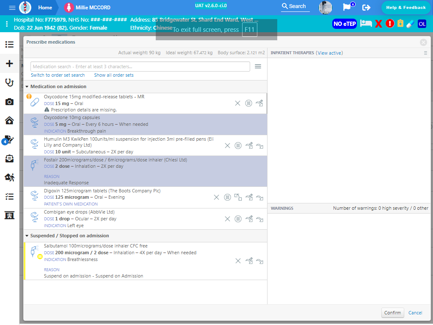Click the red exclamation alert icon

point(390,23)
